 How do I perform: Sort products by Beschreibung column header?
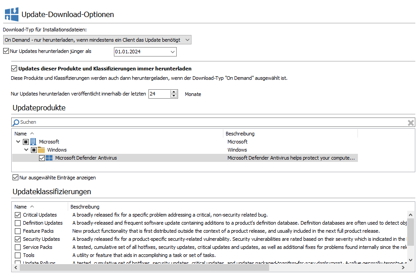[x=240, y=134]
